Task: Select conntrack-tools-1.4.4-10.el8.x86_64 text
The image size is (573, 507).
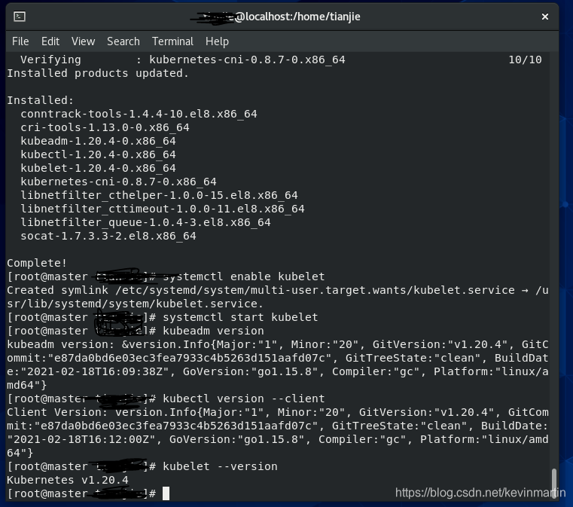Action: [139, 114]
